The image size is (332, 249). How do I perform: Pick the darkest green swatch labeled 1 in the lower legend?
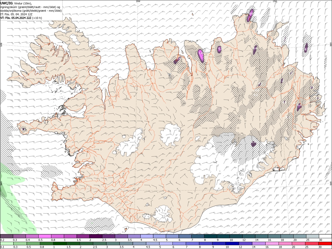(x=60, y=243)
